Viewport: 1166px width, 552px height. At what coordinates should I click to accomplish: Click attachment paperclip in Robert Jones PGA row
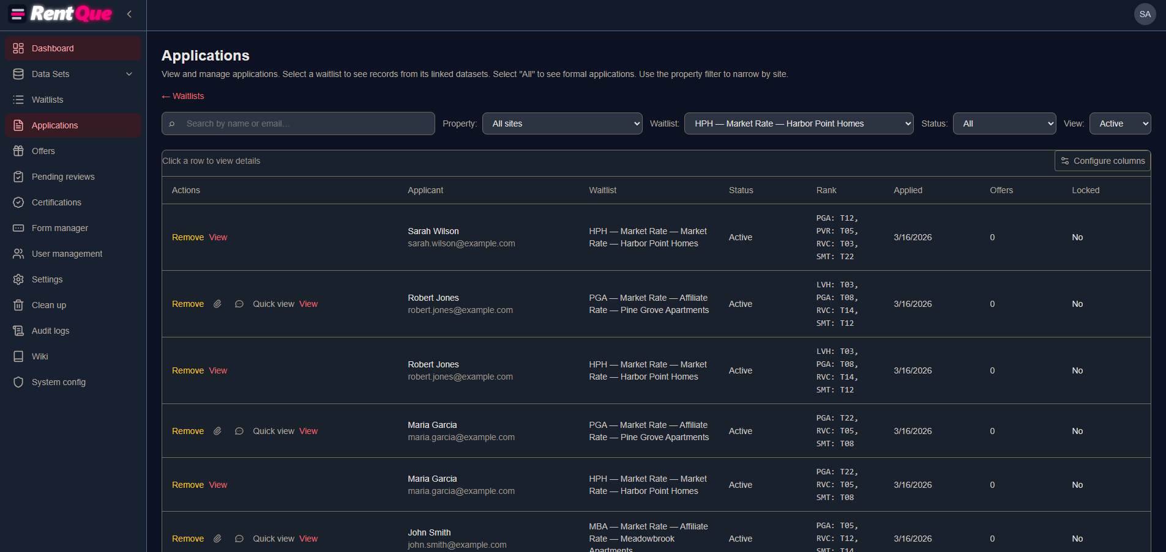217,304
